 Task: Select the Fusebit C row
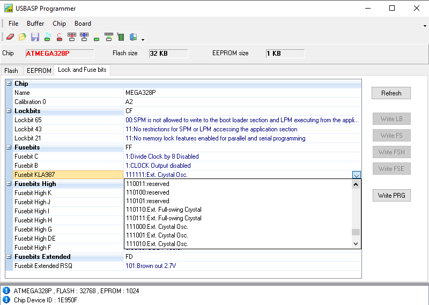click(x=187, y=157)
